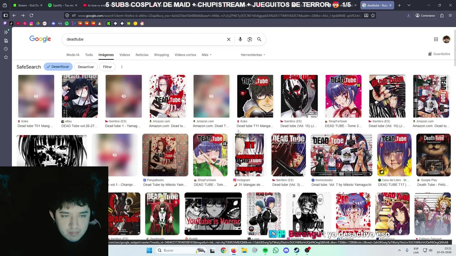Screen dimensions: 456x256
Task: Switch to the Noticias tab
Action: pos(142,55)
